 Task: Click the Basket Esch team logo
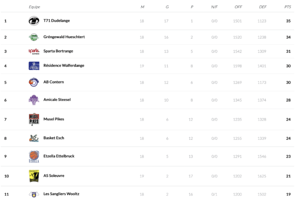tap(34, 138)
